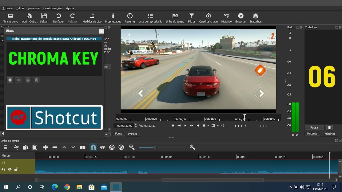Click the current timecode field 00:01:27:07

coord(125,126)
